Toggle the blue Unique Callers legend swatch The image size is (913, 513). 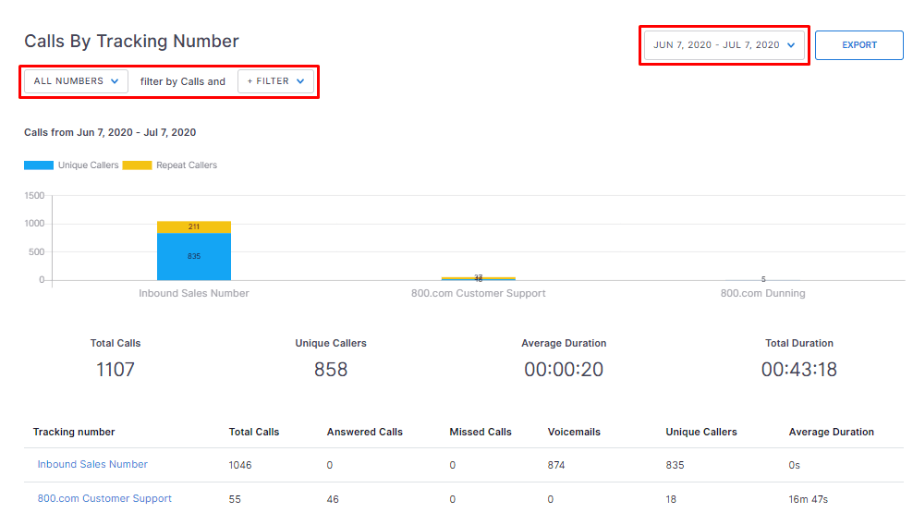[39, 165]
